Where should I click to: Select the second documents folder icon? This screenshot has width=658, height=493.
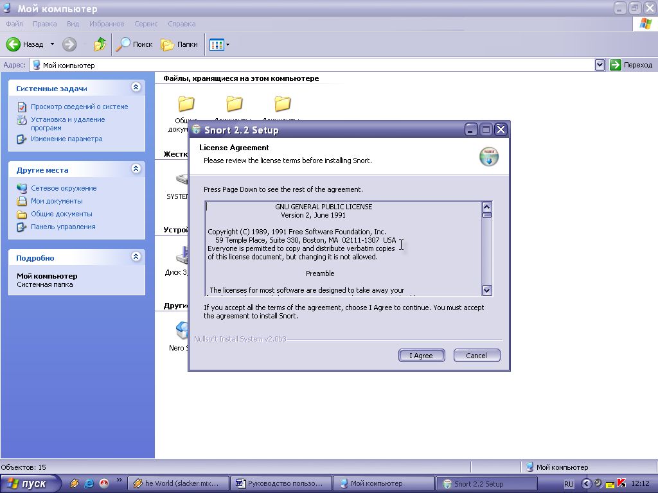click(x=234, y=103)
